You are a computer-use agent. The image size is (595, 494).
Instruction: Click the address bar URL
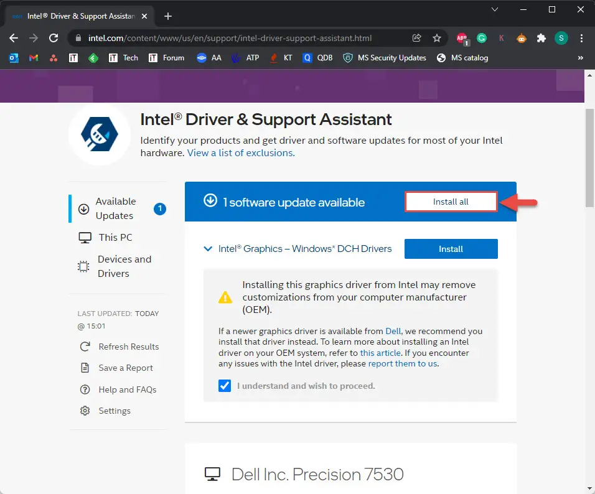pos(230,38)
